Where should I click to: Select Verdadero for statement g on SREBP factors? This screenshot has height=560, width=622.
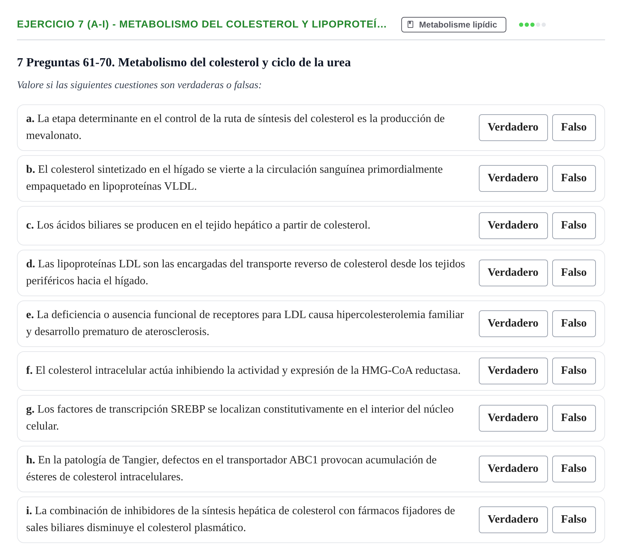(513, 418)
